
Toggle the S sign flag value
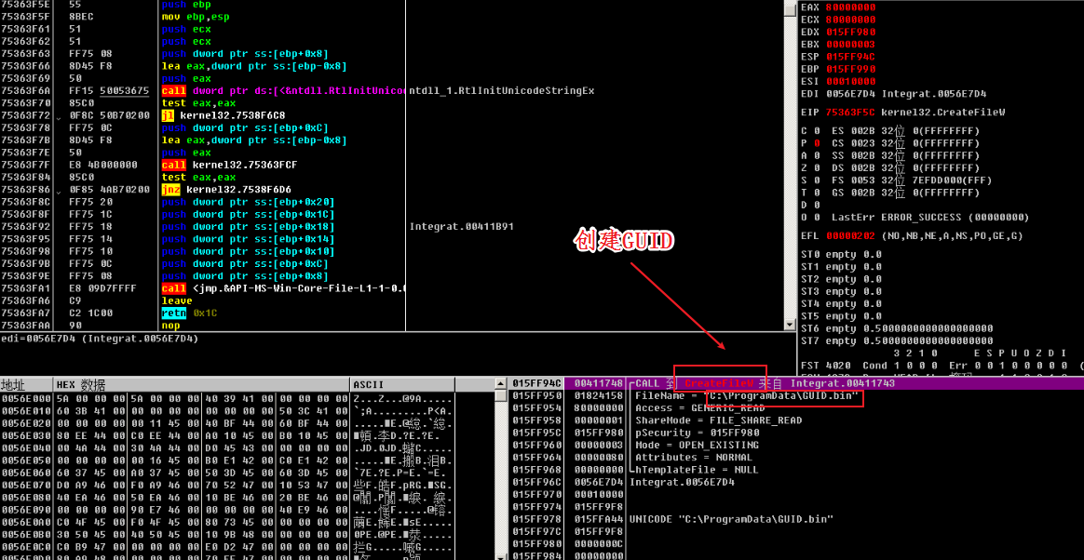(817, 180)
